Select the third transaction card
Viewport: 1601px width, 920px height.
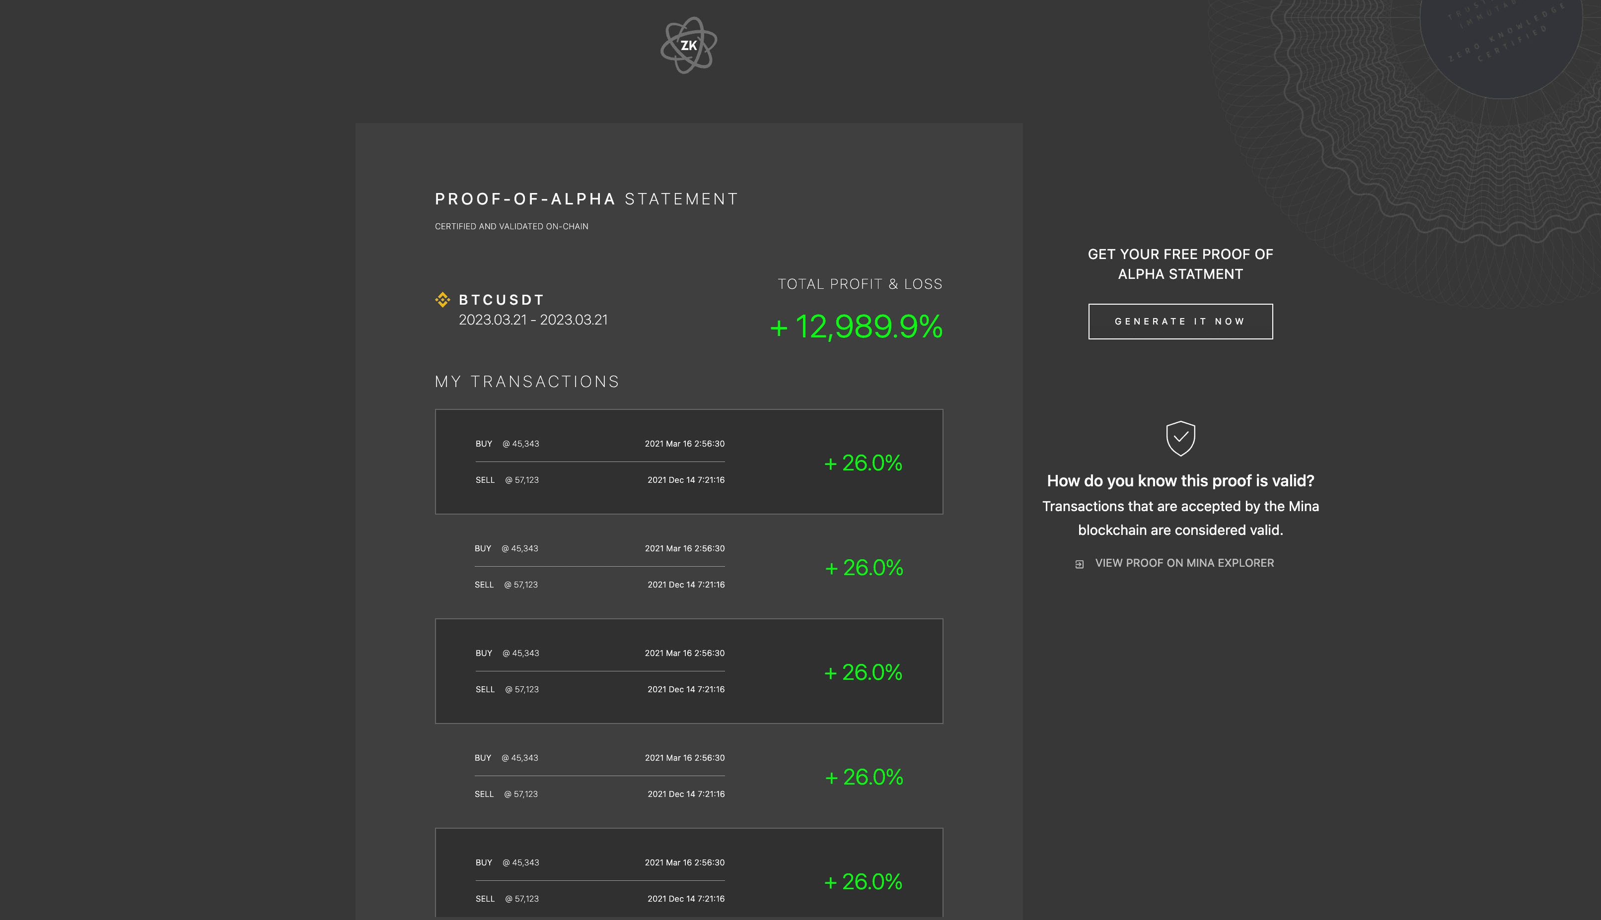coord(689,671)
